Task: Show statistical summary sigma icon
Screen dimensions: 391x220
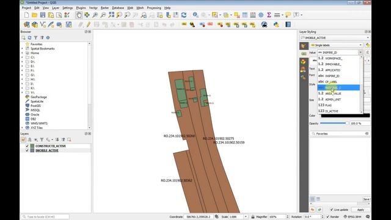Action: pos(269,15)
